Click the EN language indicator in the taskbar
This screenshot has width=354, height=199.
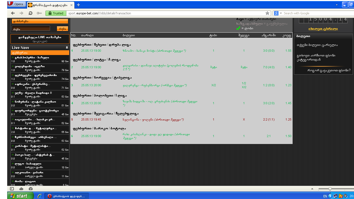pyautogui.click(x=325, y=196)
